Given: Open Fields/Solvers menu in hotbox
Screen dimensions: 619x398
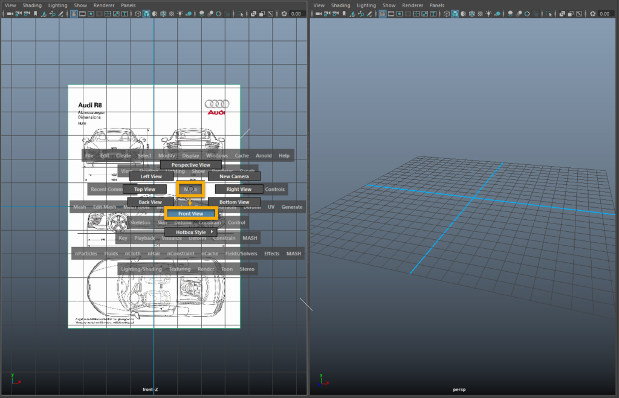Looking at the screenshot, I should [x=241, y=254].
